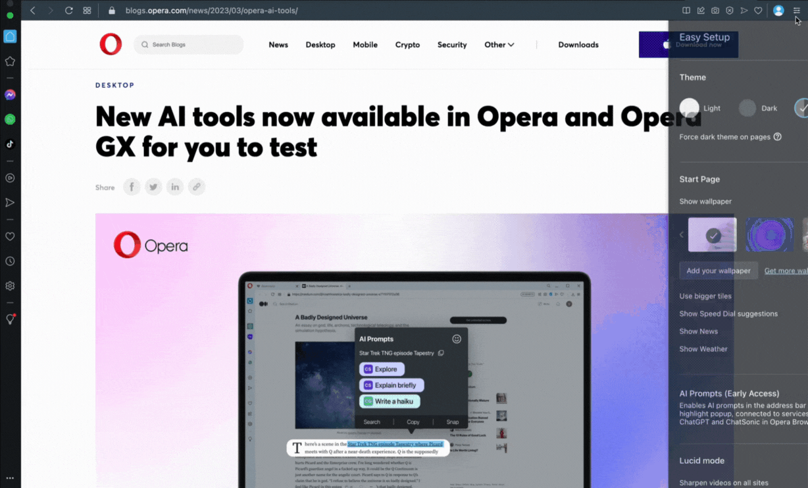Choose the checked system theme circle
The image size is (808, 488).
pyautogui.click(x=802, y=108)
